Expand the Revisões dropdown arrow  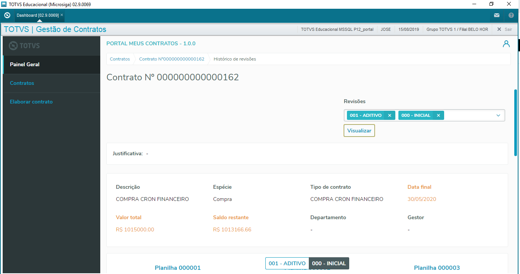pos(498,115)
